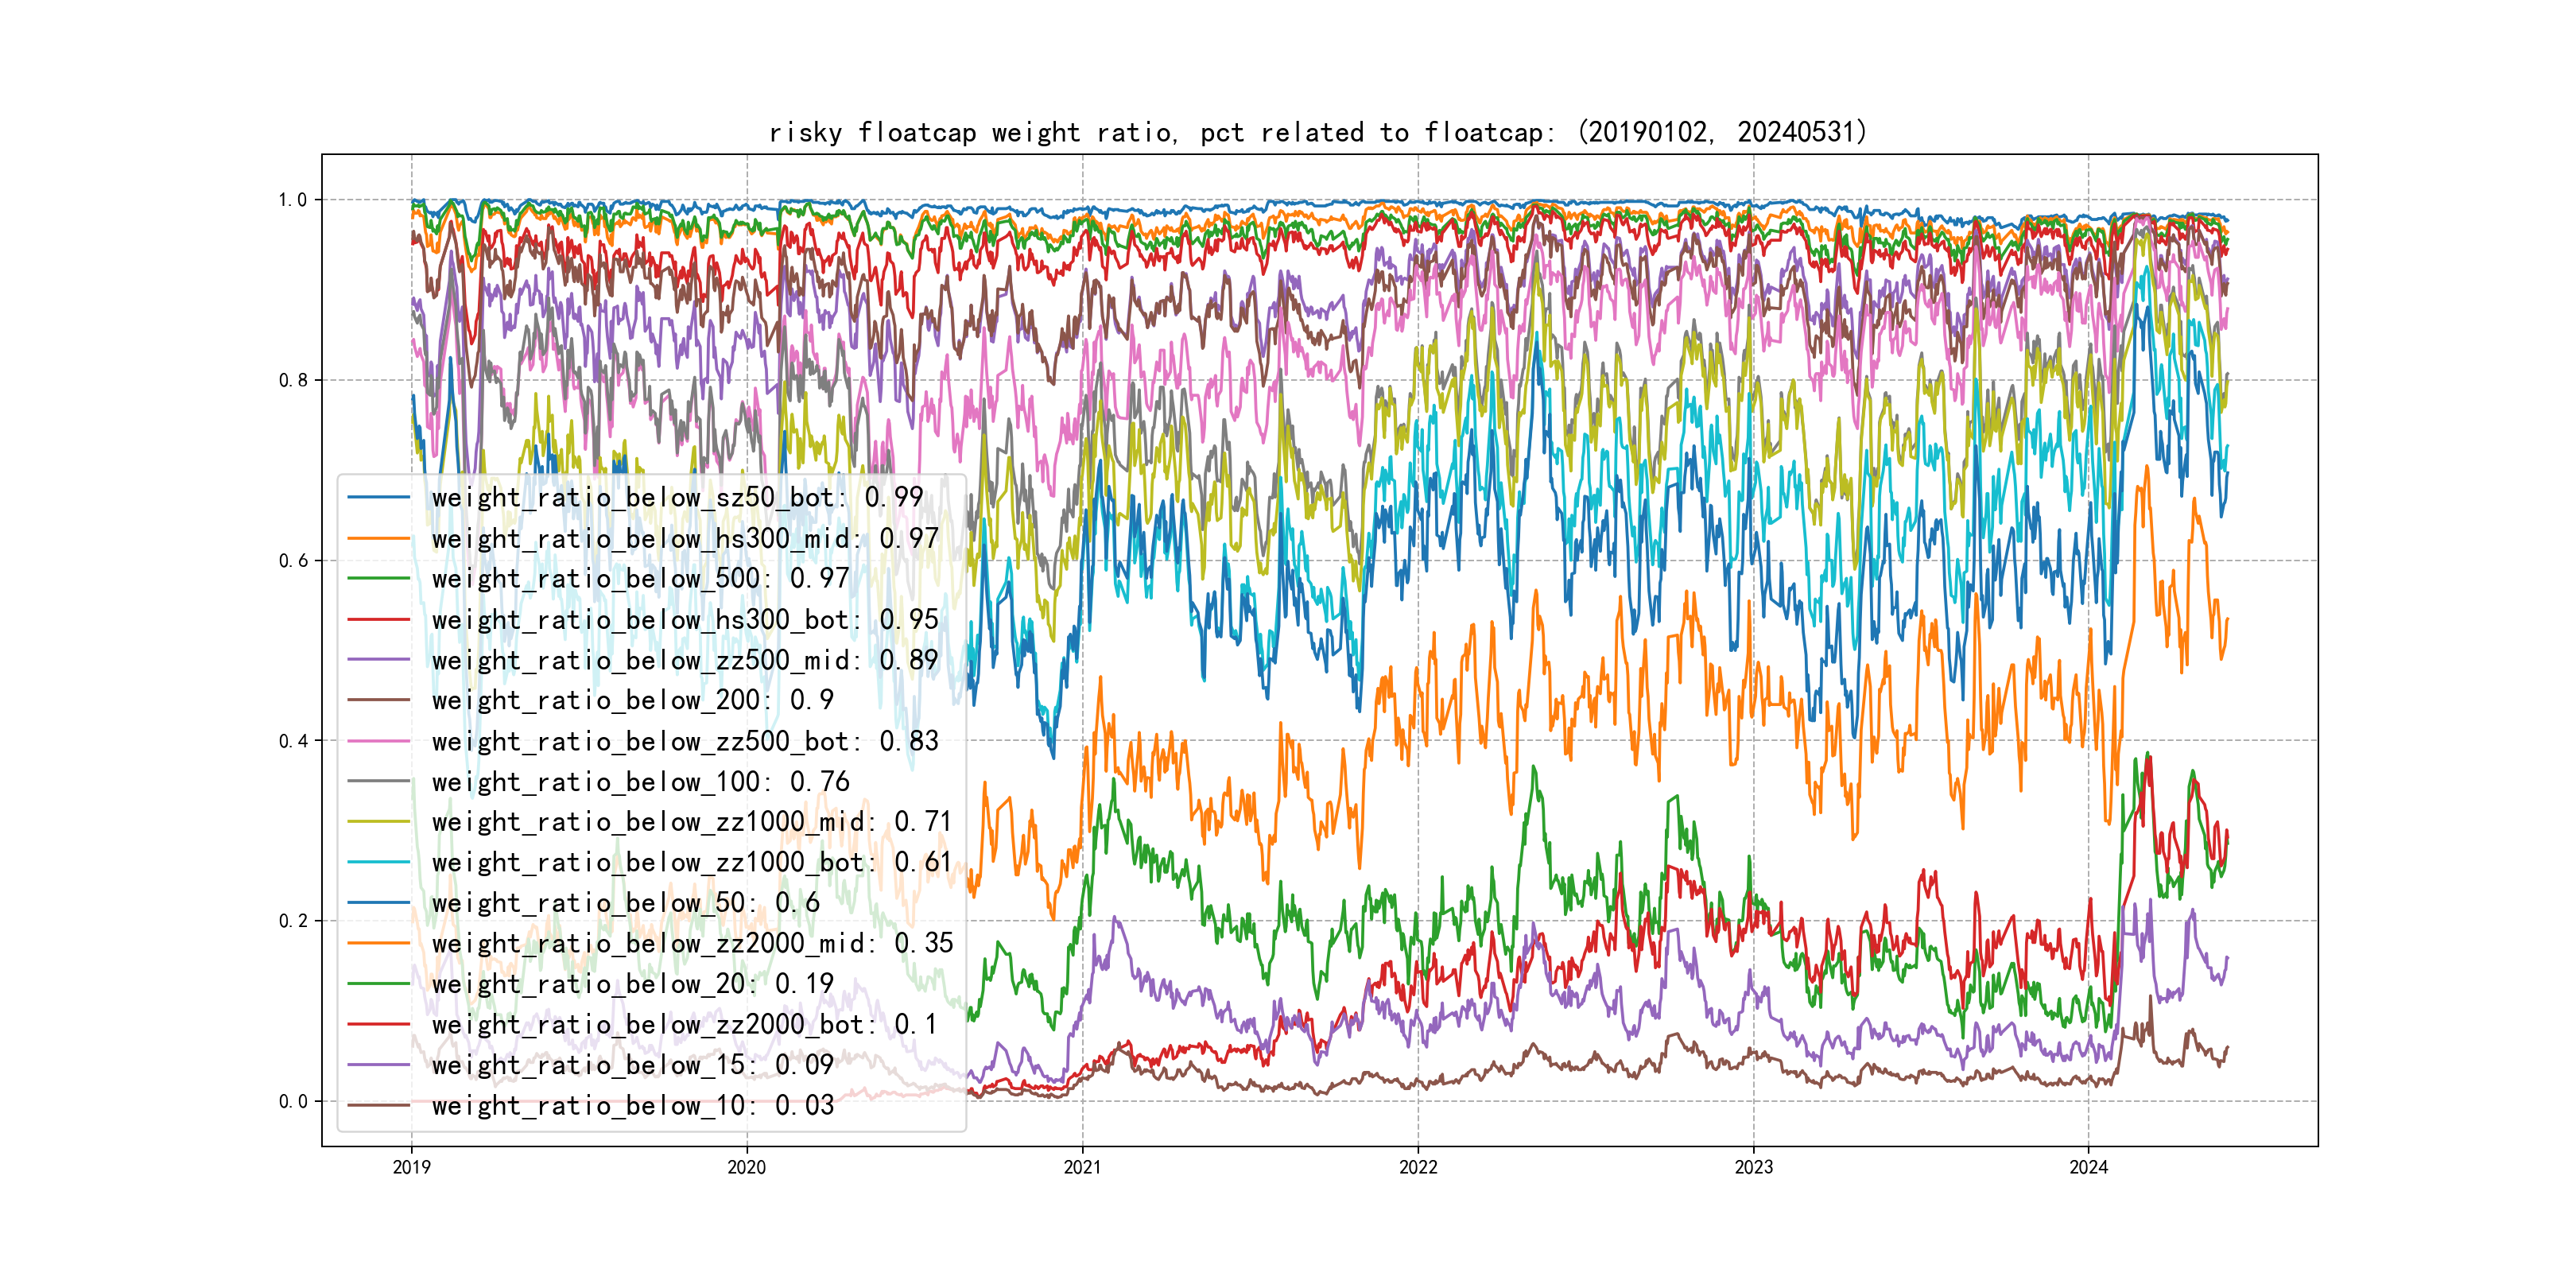The height and width of the screenshot is (1288, 2576).
Task: Select legend label weight_ratio_below_500
Action: pos(640,579)
